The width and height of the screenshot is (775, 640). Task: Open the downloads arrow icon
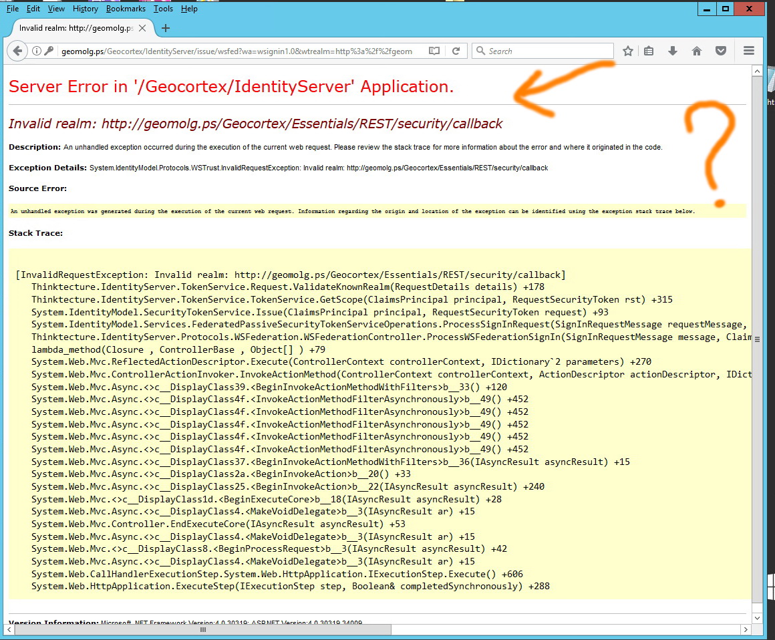(x=673, y=51)
